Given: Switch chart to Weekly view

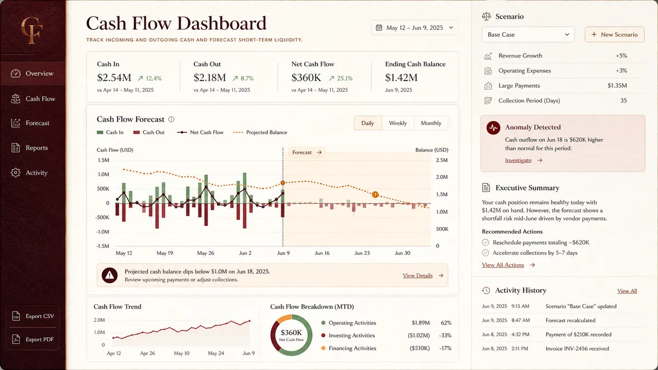Looking at the screenshot, I should tap(398, 123).
